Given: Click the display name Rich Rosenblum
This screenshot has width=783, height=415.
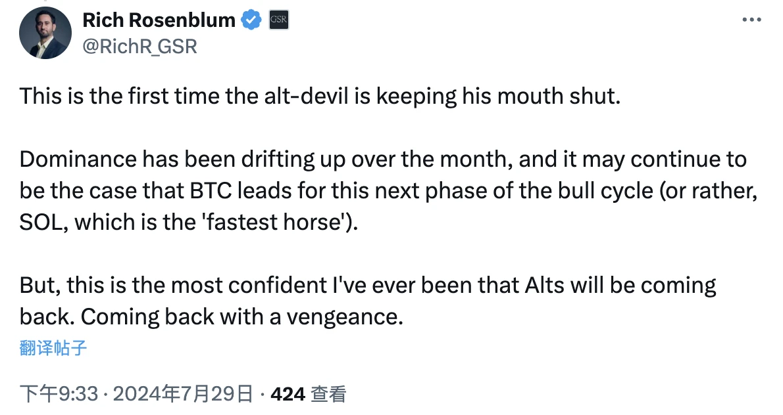Looking at the screenshot, I should (x=159, y=21).
